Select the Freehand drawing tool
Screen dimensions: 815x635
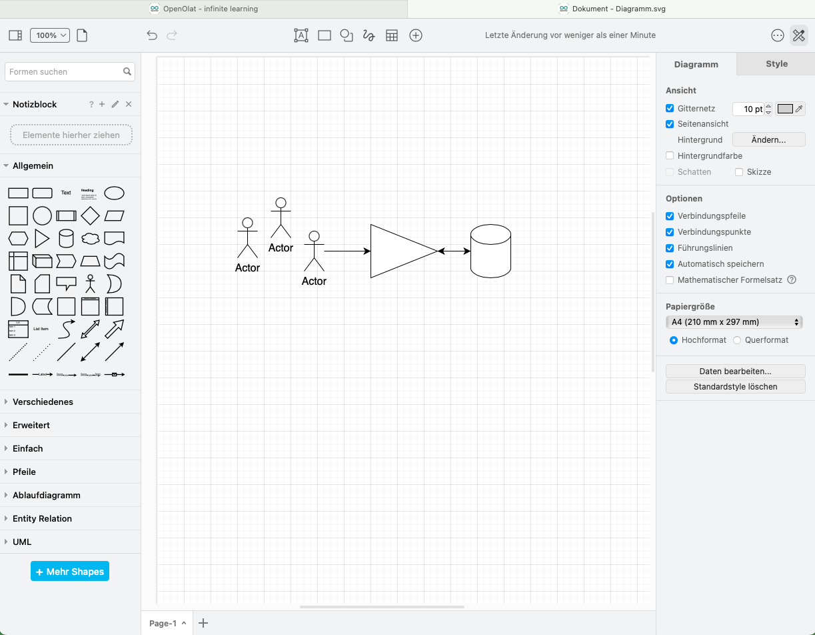[x=369, y=35]
